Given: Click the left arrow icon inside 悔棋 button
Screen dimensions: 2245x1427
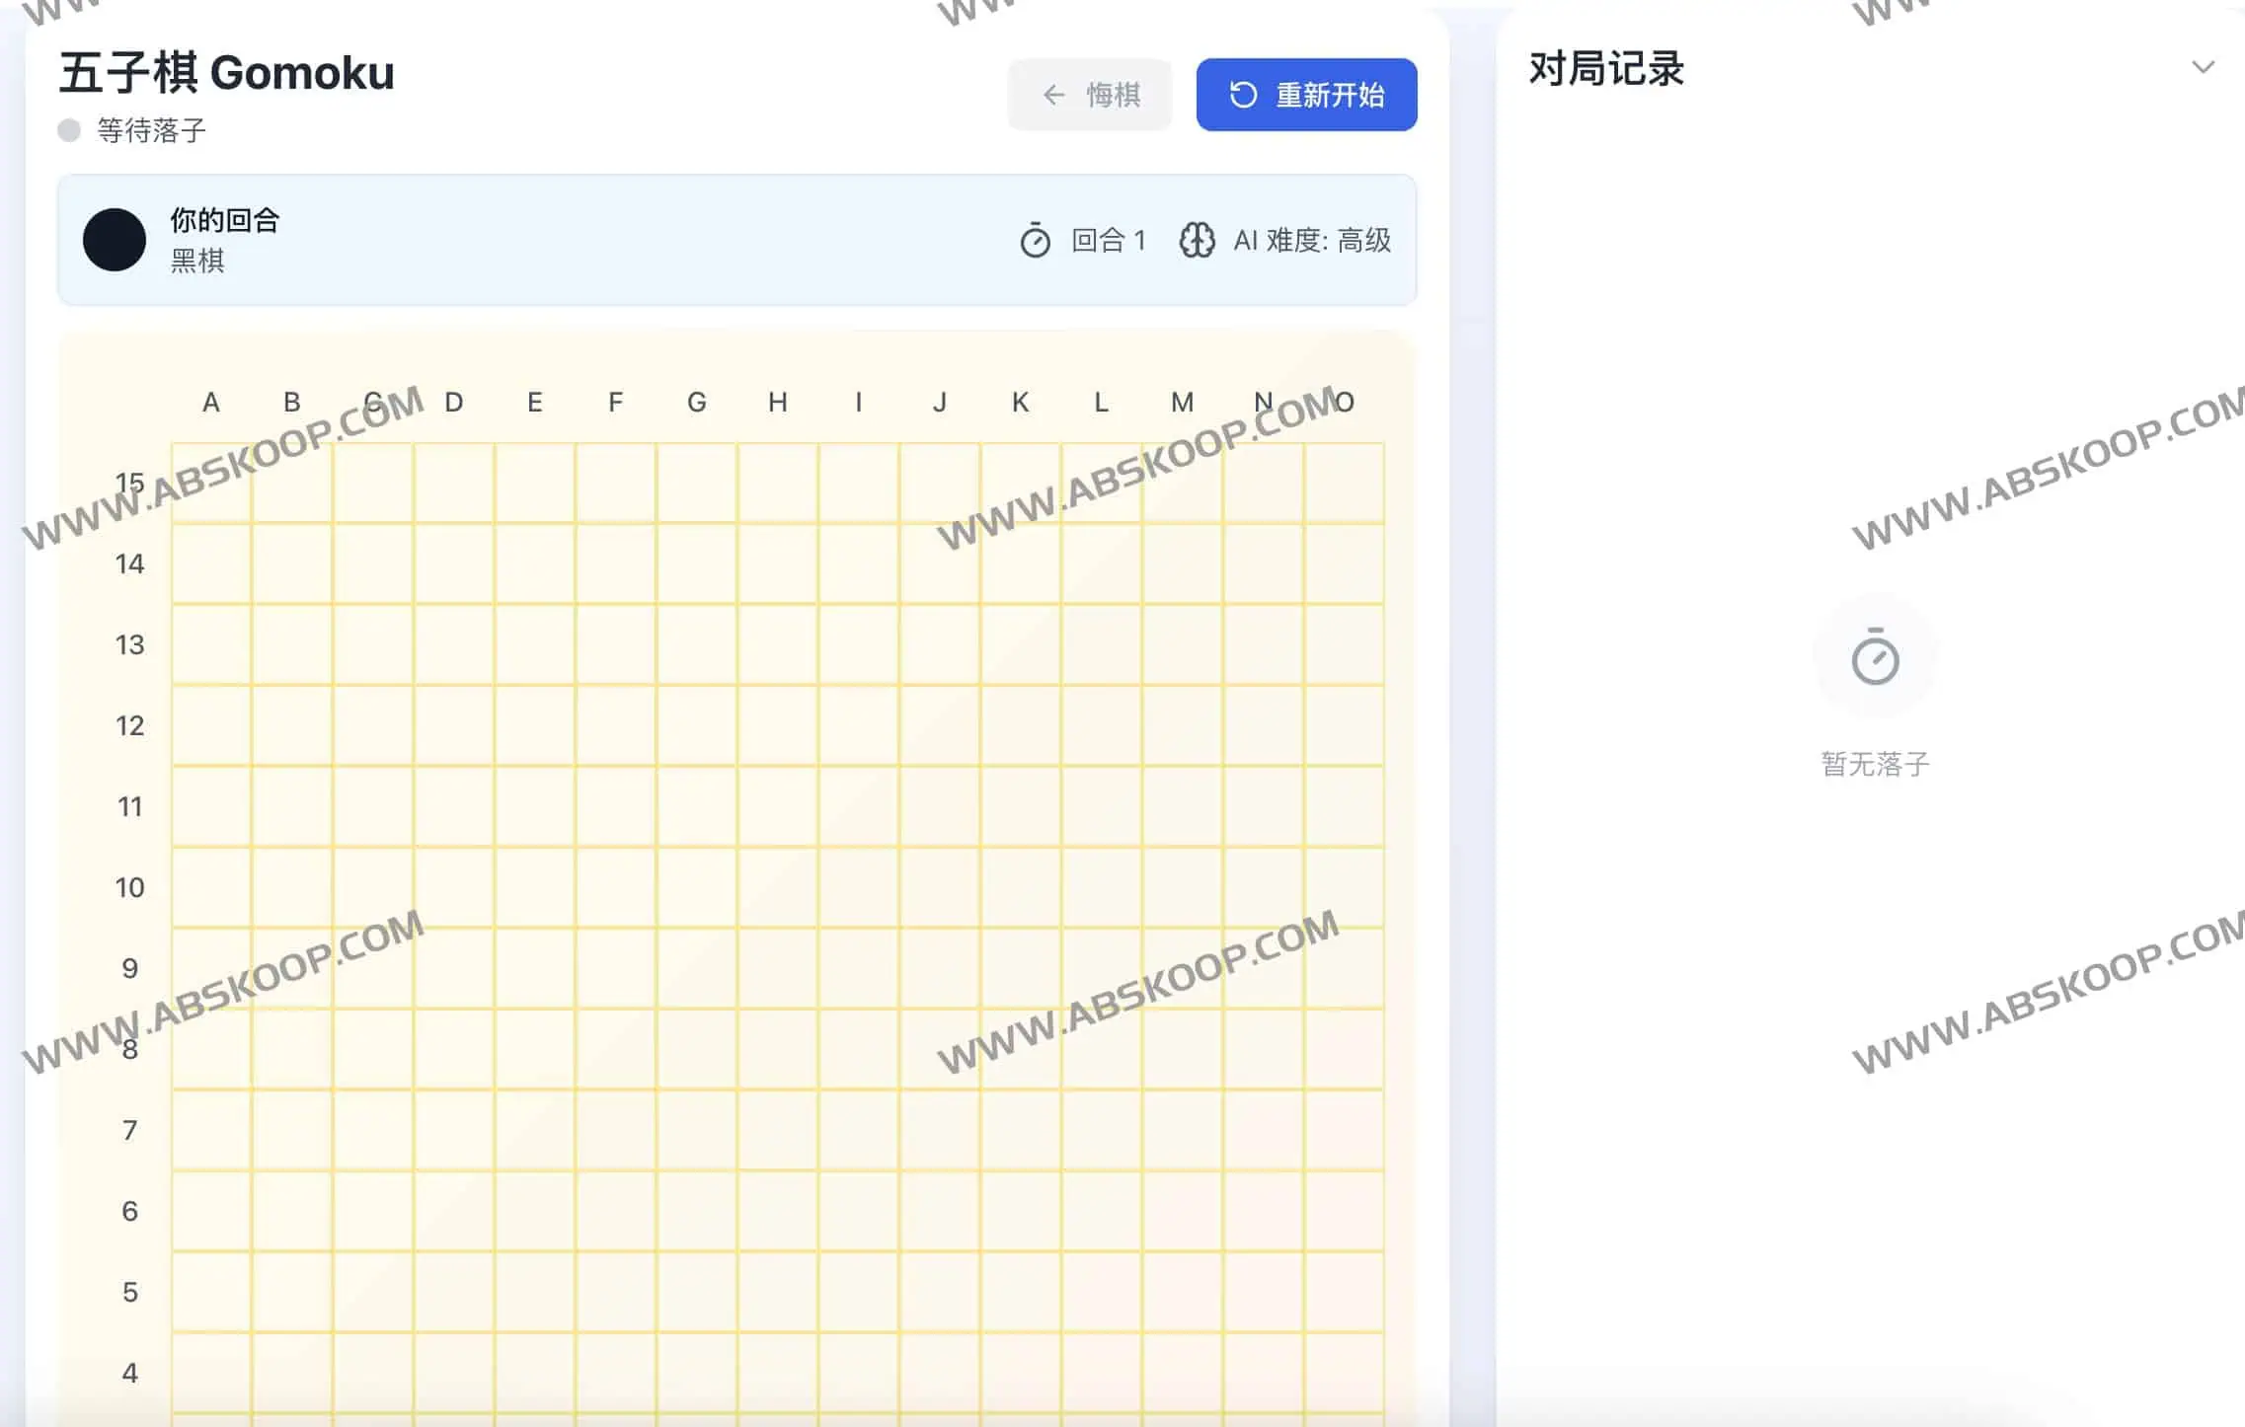Looking at the screenshot, I should (x=1052, y=95).
